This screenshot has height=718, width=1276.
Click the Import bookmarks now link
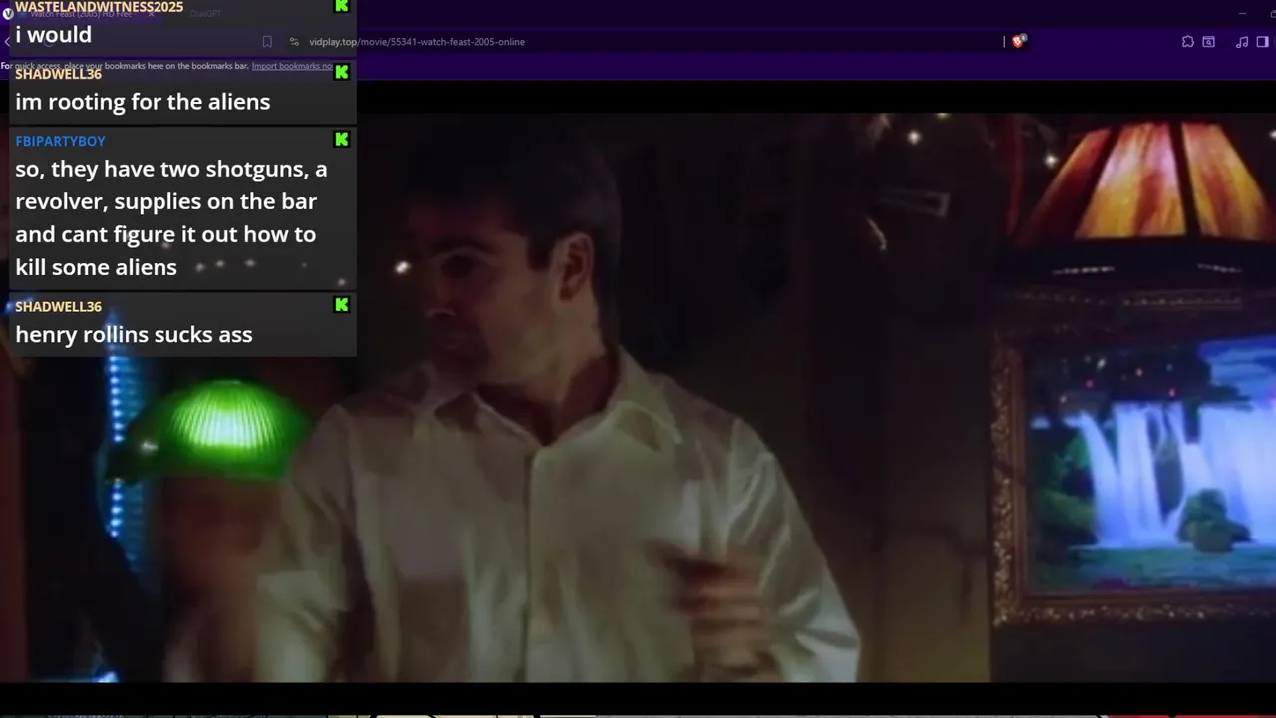click(292, 66)
